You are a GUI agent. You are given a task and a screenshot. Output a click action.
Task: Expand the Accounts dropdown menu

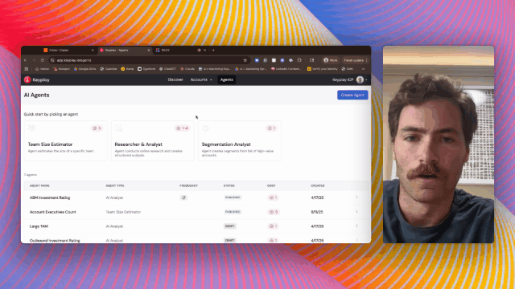tap(201, 79)
